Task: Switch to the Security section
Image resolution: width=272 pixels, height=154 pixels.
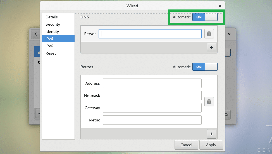Action: click(53, 25)
